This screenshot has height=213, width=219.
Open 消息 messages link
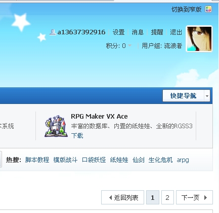tap(138, 32)
